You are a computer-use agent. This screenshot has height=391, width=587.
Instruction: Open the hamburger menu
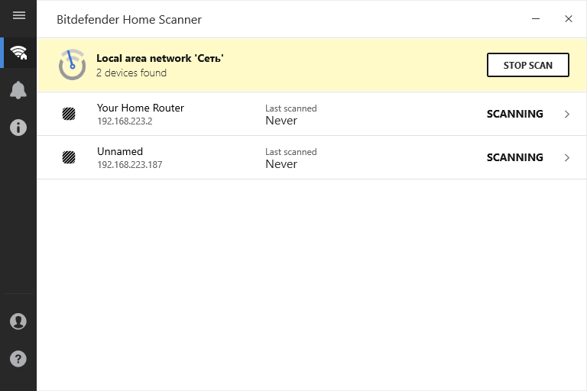[18, 15]
